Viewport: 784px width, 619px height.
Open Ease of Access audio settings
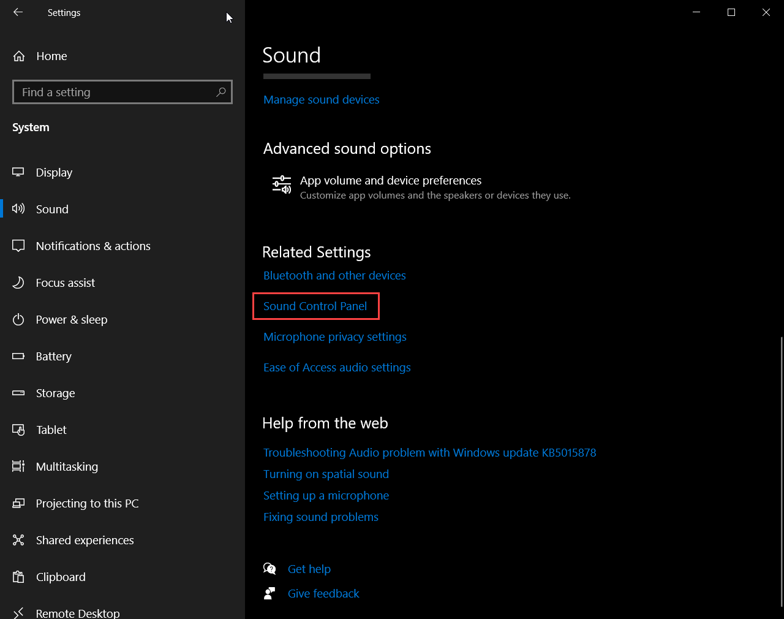pos(337,367)
